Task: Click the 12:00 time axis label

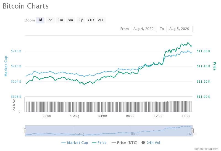Action: pos(158,116)
